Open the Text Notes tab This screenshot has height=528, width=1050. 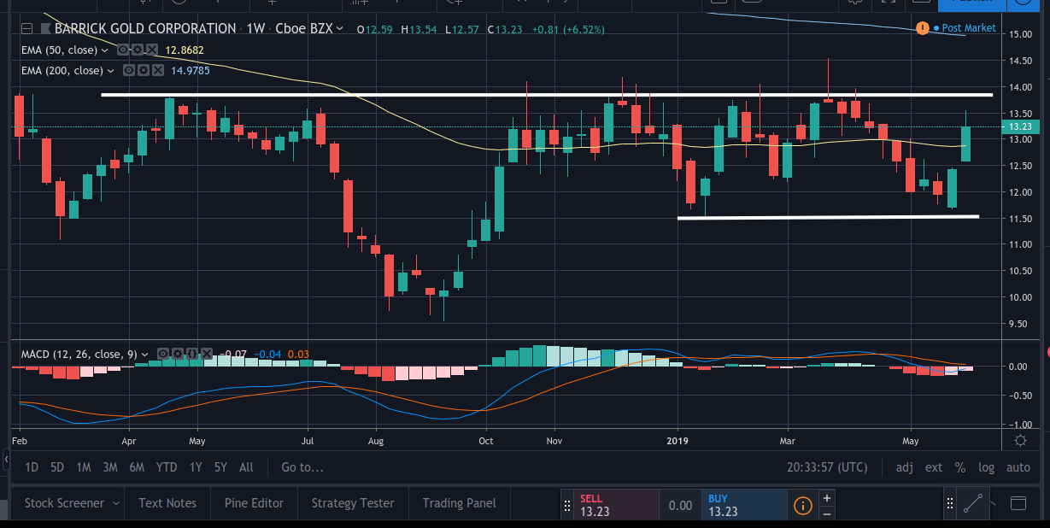[167, 503]
